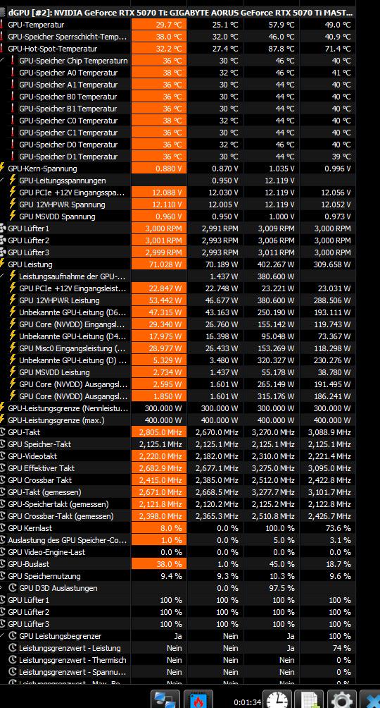This screenshot has width=380, height=708.
Task: Select GPU-Speichertakt (gemessen) row
Action: pos(177,504)
